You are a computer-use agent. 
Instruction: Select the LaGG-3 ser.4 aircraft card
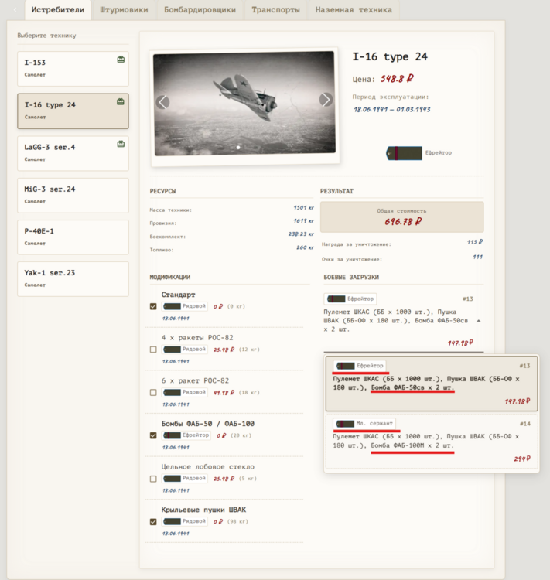(x=73, y=154)
